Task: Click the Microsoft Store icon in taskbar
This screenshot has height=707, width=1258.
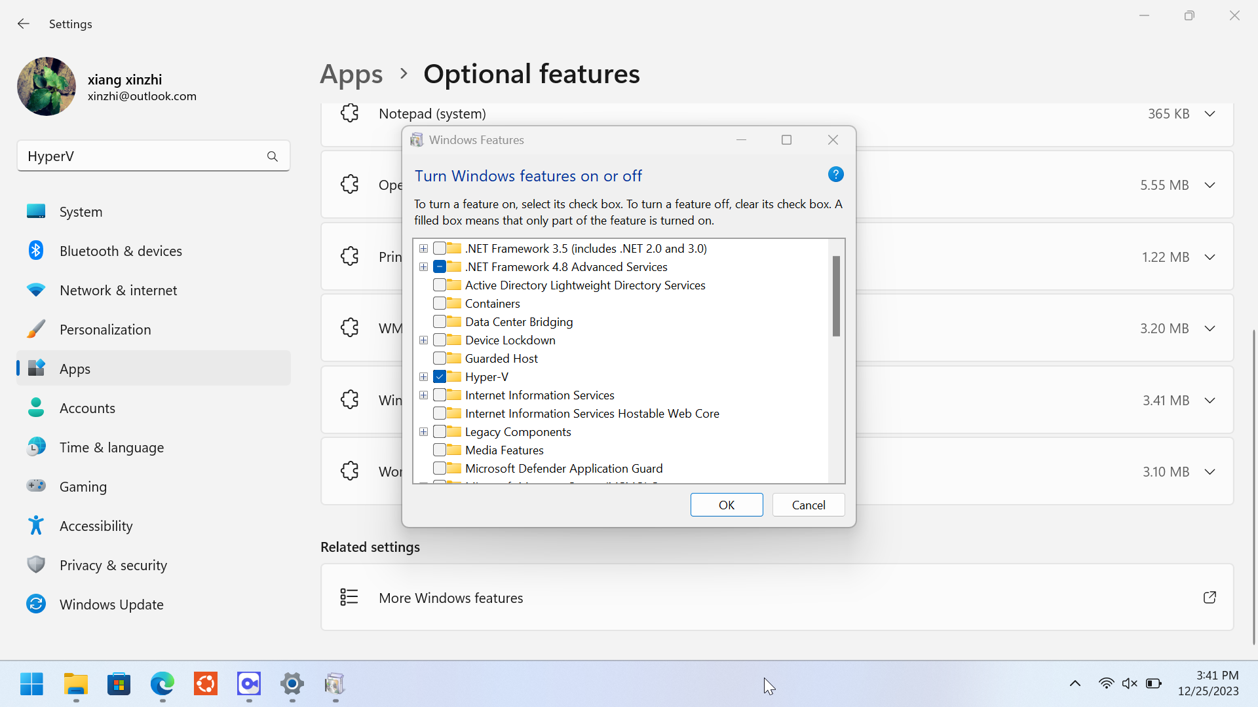Action: [x=119, y=683]
